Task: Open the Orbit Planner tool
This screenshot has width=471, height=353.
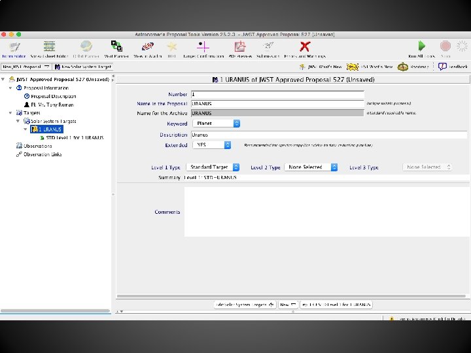Action: click(x=86, y=50)
